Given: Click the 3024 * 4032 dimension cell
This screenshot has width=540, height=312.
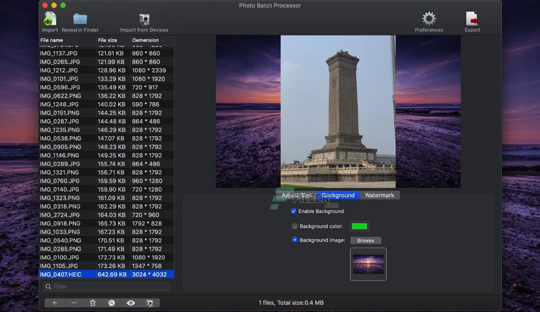Looking at the screenshot, I should click(149, 275).
